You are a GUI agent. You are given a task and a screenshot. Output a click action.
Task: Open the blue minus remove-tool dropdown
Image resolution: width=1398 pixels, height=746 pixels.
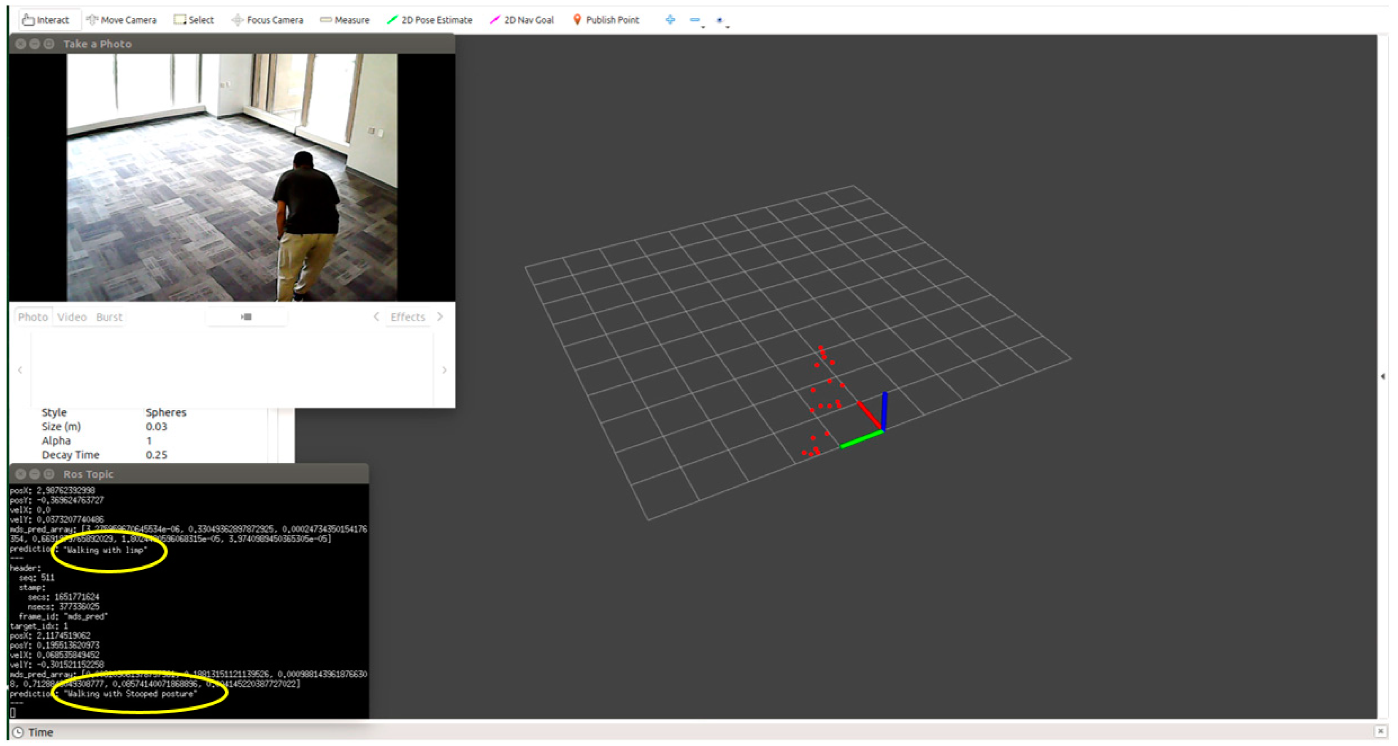[x=697, y=21]
